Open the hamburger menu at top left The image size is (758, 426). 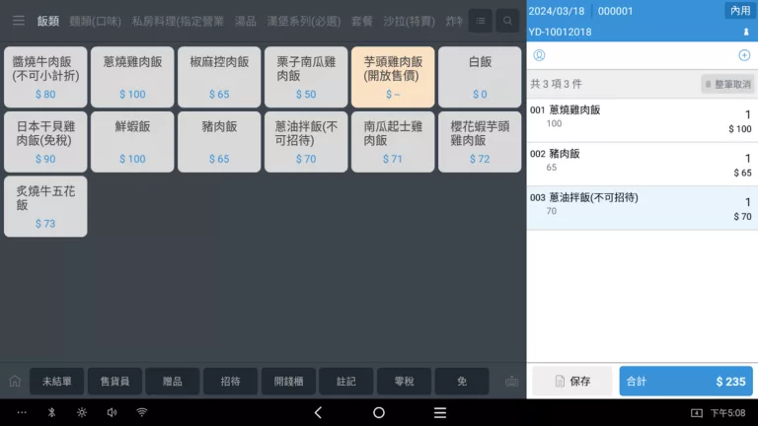tap(19, 21)
